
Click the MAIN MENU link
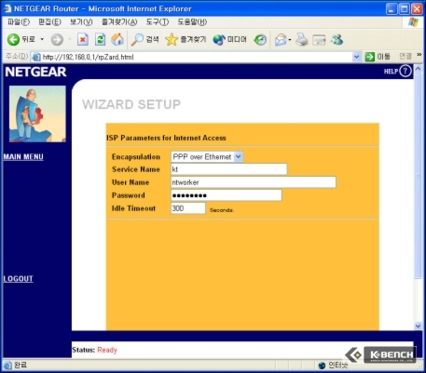point(23,156)
